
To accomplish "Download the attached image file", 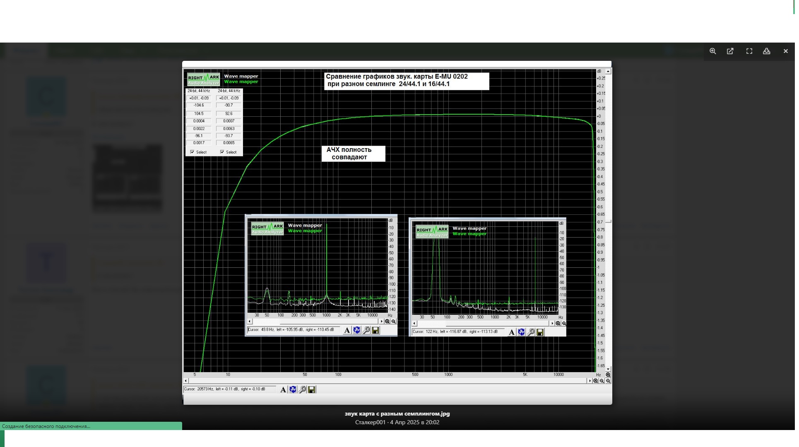I will [x=767, y=51].
